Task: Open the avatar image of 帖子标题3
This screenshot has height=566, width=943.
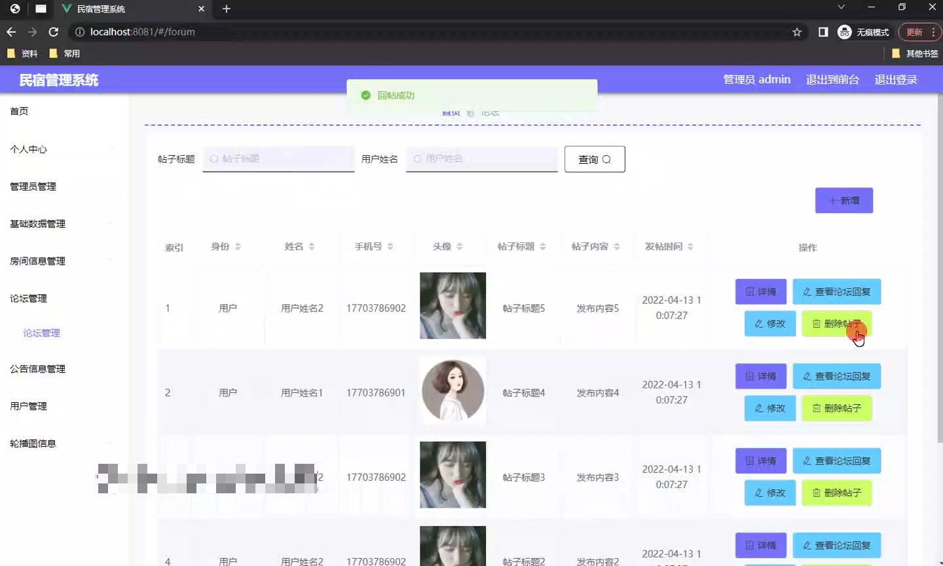Action: 453,475
